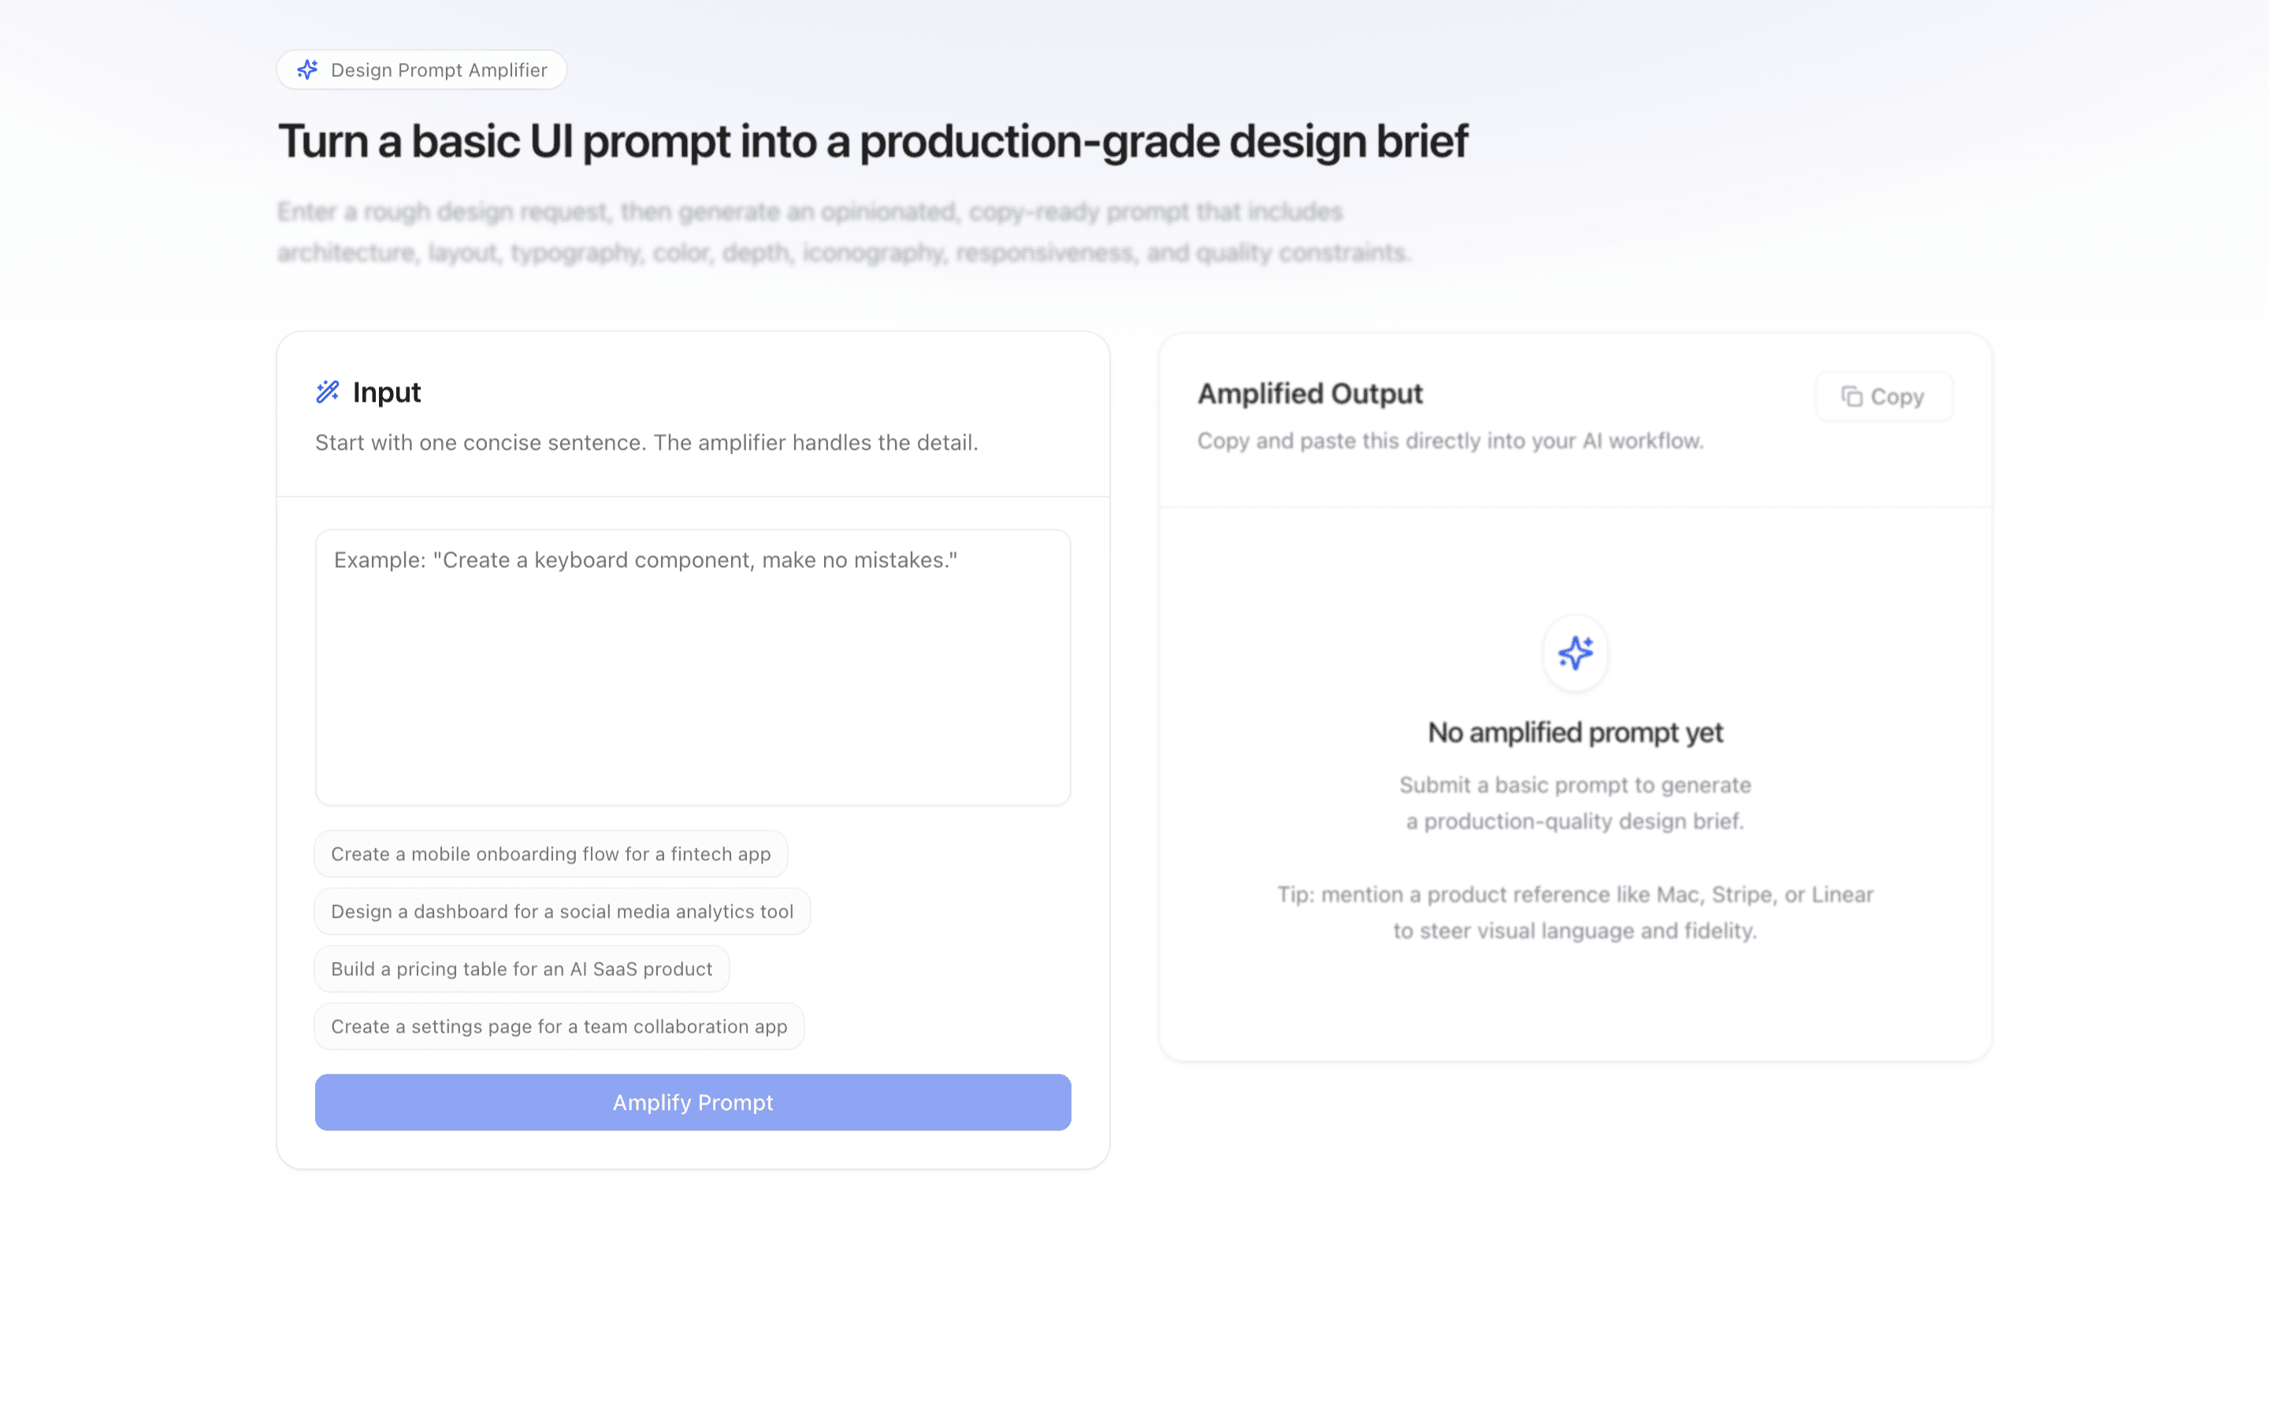The height and width of the screenshot is (1418, 2269).
Task: Click the Input panel heading
Action: click(386, 392)
